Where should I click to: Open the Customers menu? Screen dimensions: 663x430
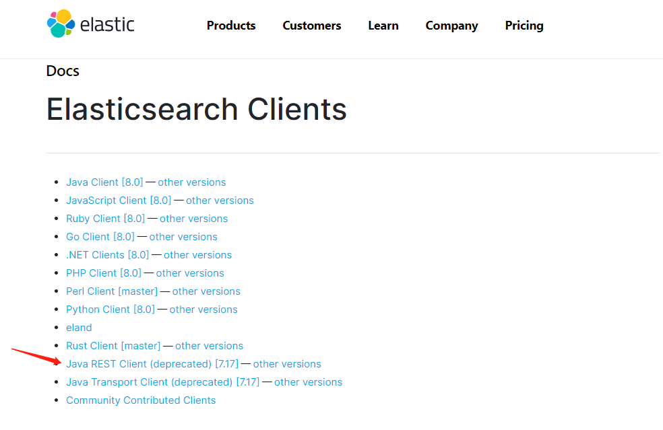[312, 26]
